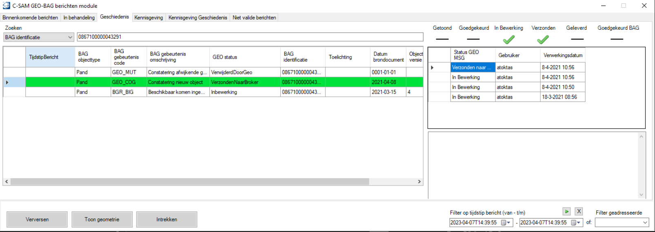Click the Status GEO MSG column header

(x=473, y=55)
